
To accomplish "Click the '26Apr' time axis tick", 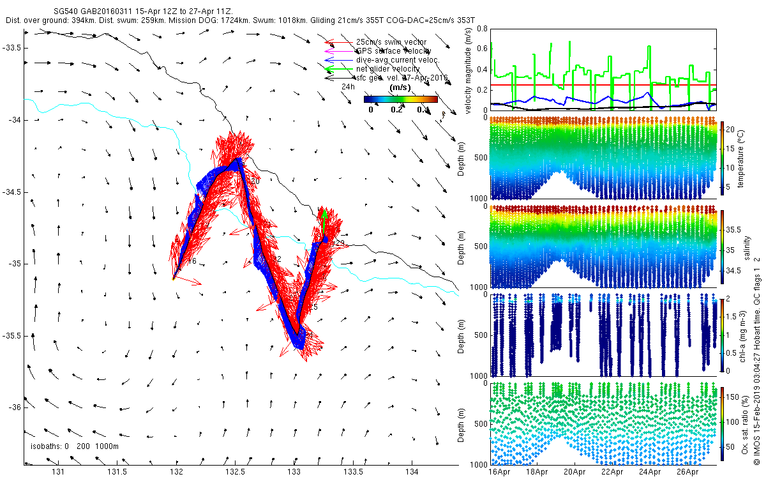I will (x=687, y=472).
